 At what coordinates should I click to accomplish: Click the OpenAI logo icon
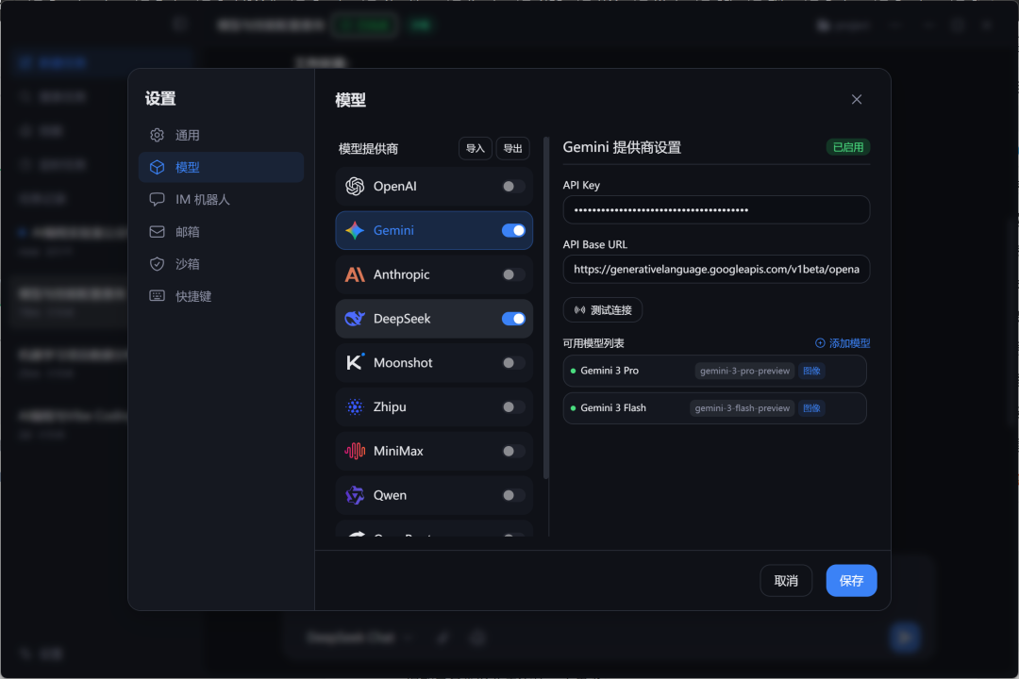pyautogui.click(x=355, y=187)
